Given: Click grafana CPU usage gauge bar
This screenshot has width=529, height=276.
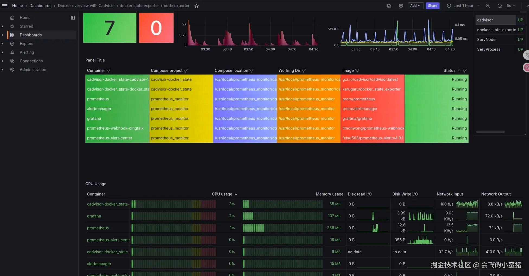Looking at the screenshot, I should 174,216.
